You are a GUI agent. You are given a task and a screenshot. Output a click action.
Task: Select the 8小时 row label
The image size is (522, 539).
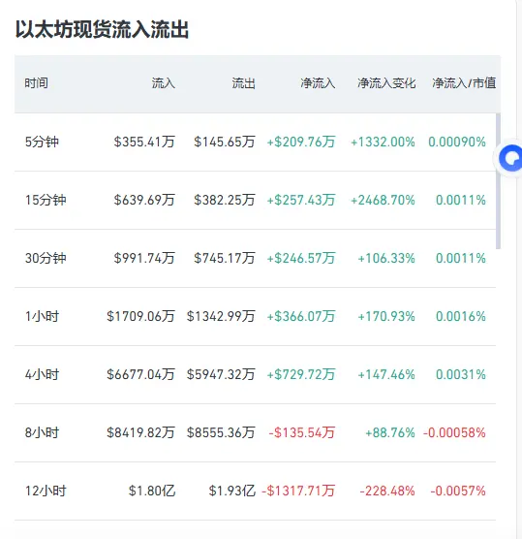tap(42, 432)
